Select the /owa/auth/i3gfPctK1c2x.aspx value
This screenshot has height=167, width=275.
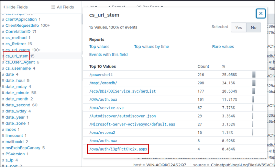click(x=118, y=149)
